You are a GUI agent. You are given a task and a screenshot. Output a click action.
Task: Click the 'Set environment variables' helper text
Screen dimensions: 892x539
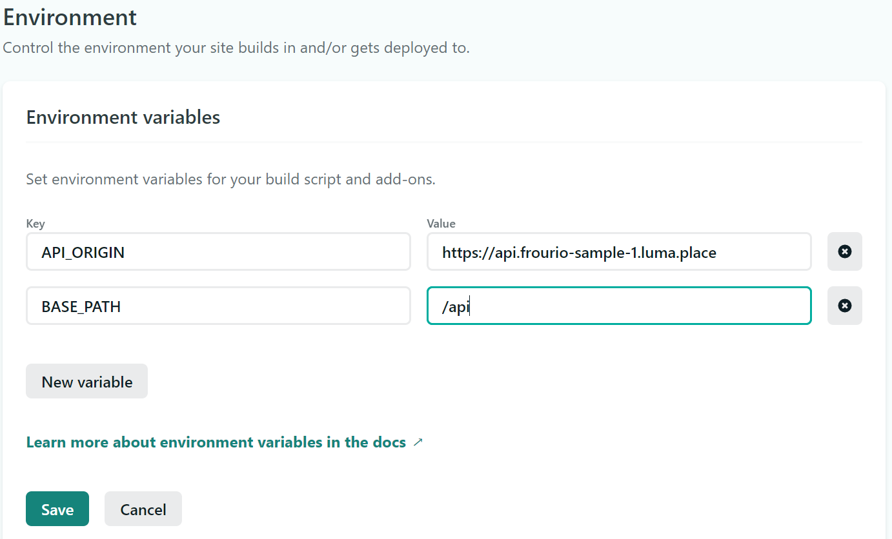(x=230, y=179)
